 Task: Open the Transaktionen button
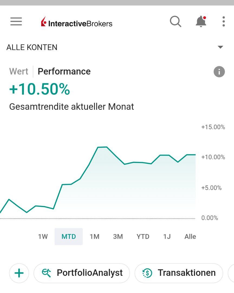click(x=179, y=273)
